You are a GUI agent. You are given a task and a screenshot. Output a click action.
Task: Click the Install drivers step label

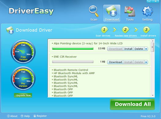pyautogui.click(x=148, y=36)
